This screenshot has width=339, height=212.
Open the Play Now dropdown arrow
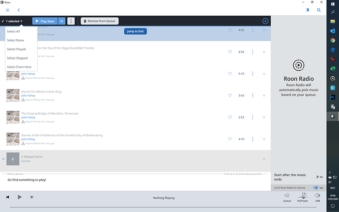[61, 21]
